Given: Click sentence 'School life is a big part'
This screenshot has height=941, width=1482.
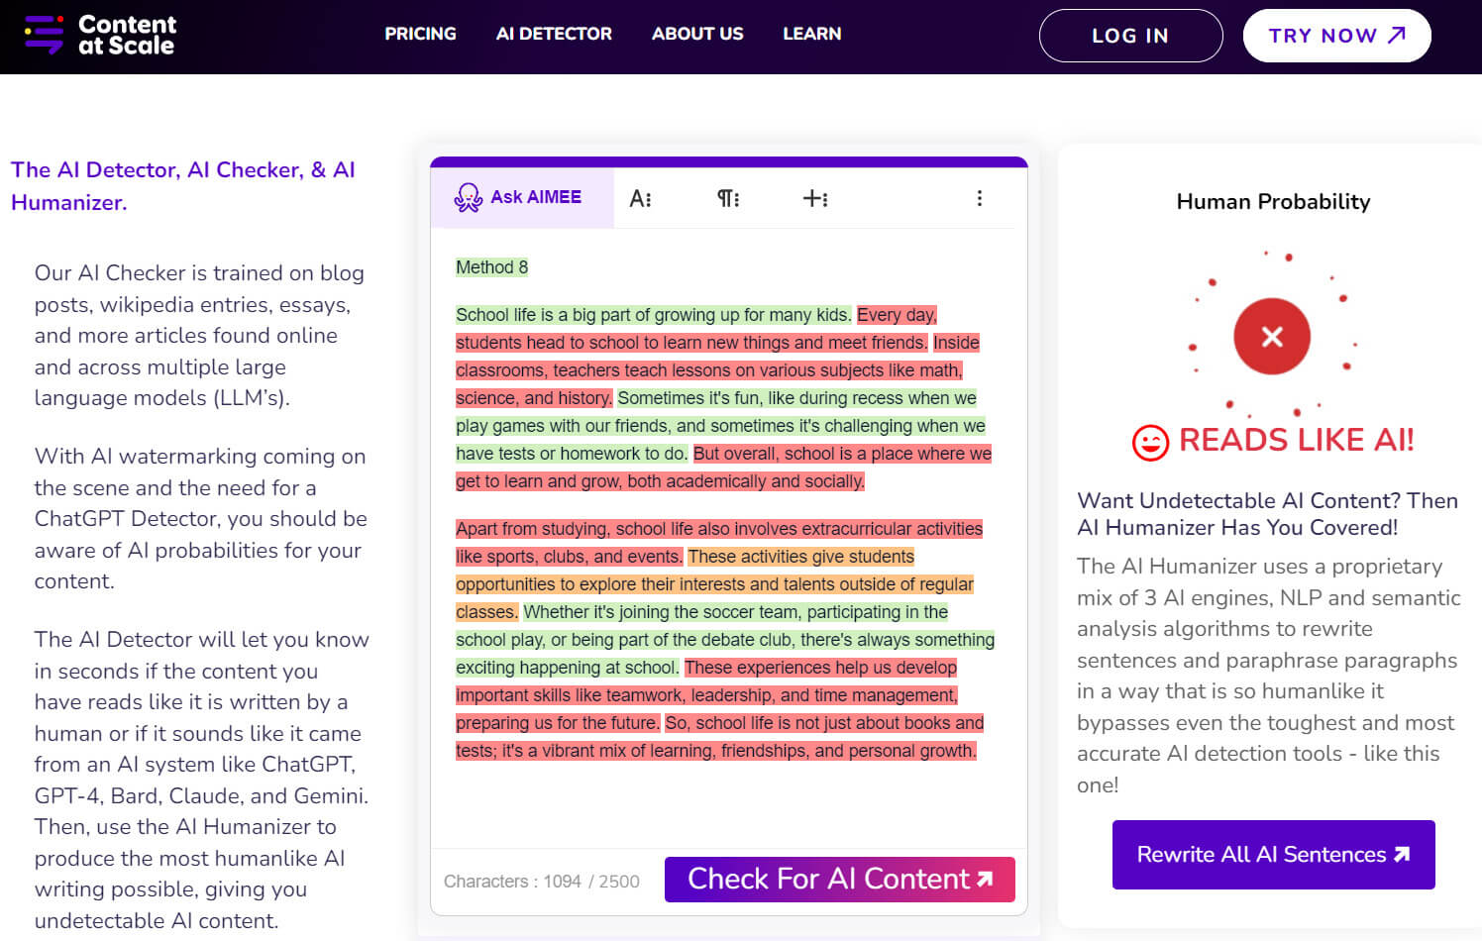Looking at the screenshot, I should tap(653, 315).
